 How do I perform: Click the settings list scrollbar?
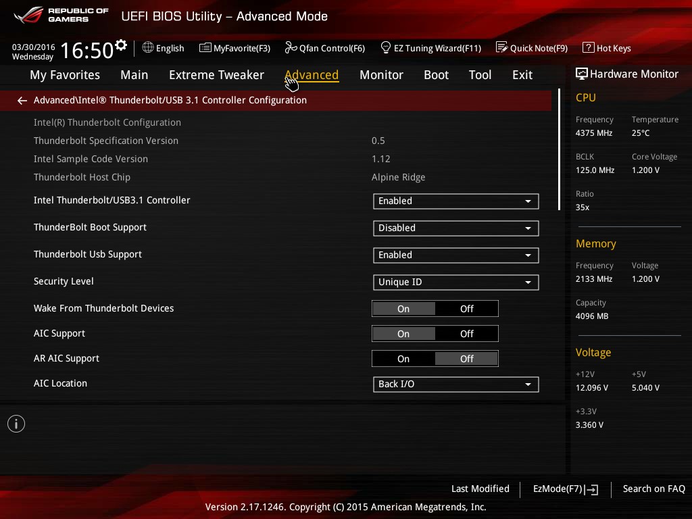(559, 149)
